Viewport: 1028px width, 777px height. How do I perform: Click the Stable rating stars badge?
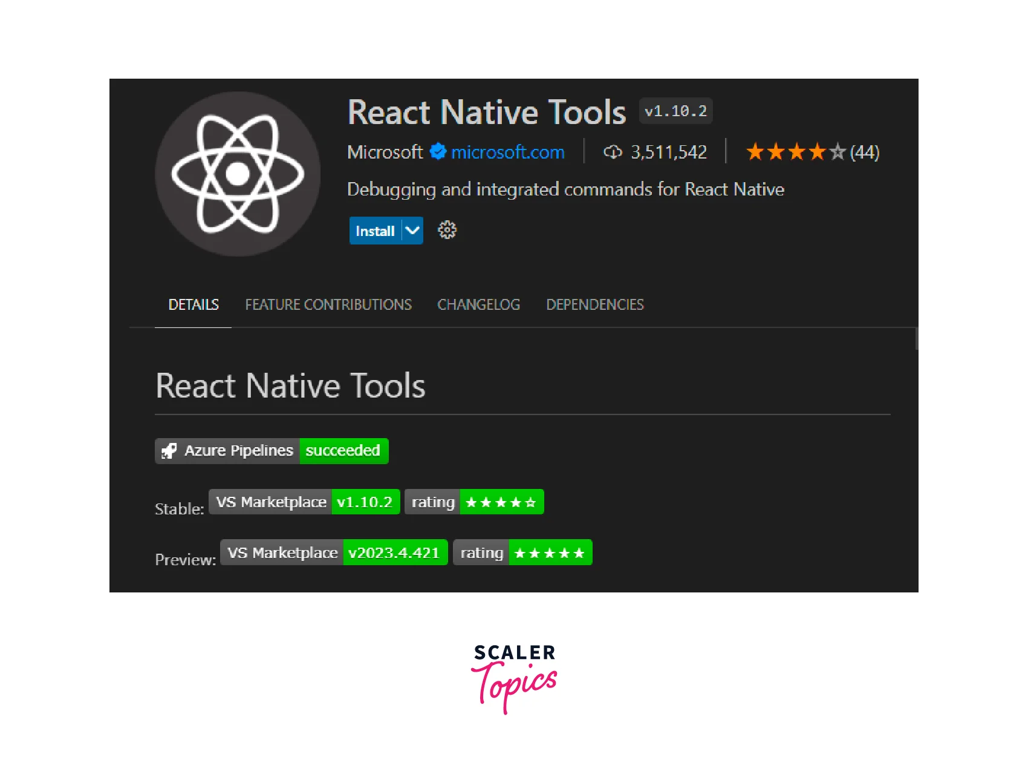coord(474,502)
